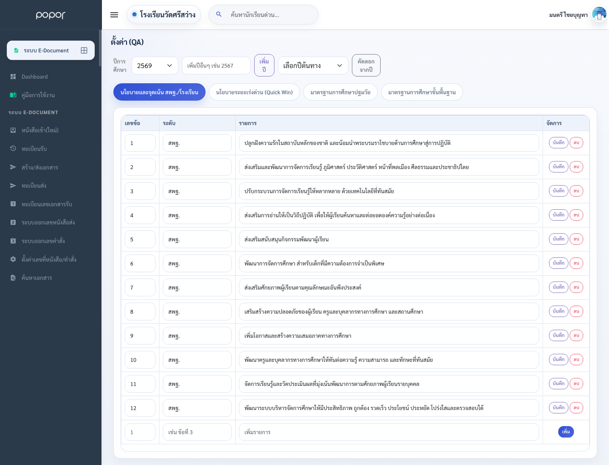Click บันทึก for item 10
Viewport: 609px width, 465px height.
click(x=559, y=359)
